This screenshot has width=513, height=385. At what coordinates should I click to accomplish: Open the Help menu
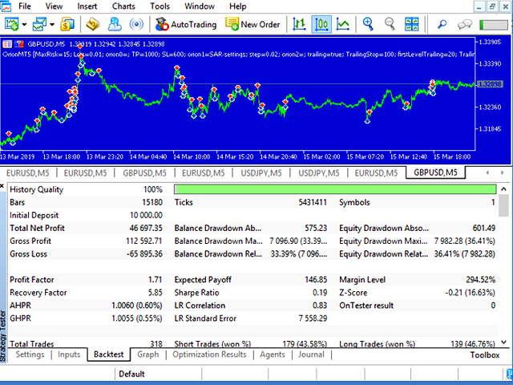[238, 6]
